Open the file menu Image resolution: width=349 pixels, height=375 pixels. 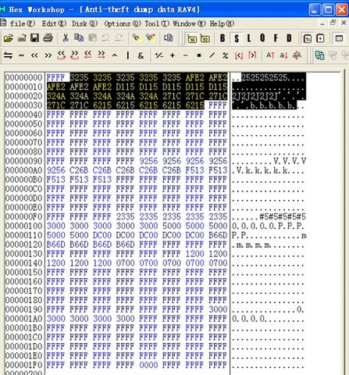[x=22, y=23]
